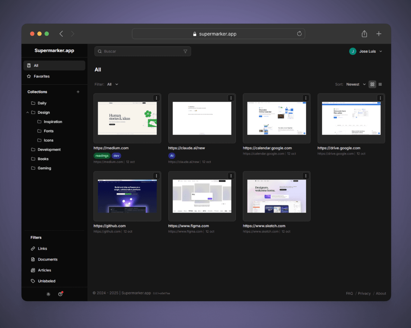Click the Links chain filter icon
411x328 pixels.
click(x=33, y=248)
